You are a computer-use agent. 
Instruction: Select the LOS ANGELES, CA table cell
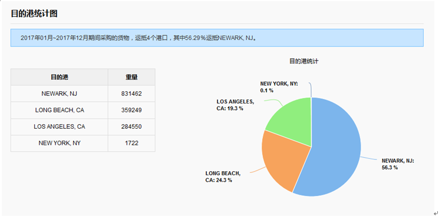pyautogui.click(x=60, y=127)
